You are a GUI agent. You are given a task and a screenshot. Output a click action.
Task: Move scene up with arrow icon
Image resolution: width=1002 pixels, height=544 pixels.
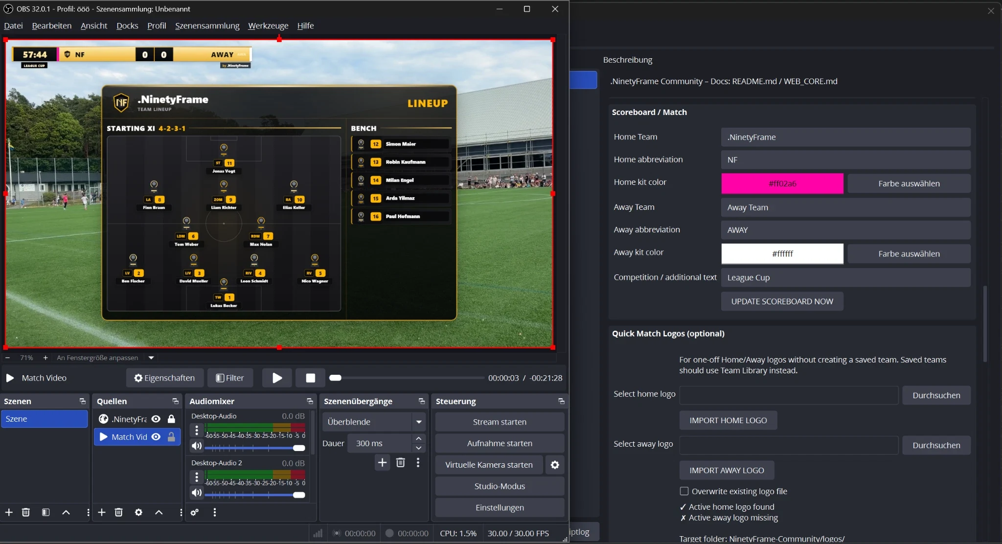(66, 512)
